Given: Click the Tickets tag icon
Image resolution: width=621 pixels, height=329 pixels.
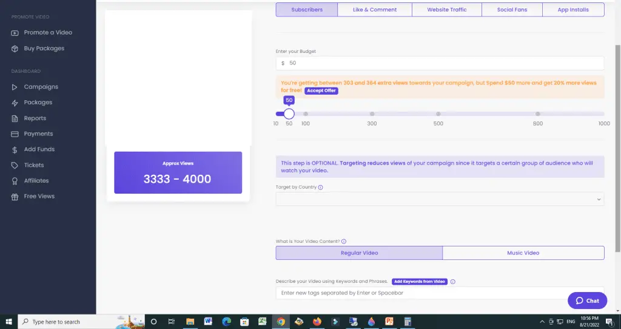Looking at the screenshot, I should point(15,165).
